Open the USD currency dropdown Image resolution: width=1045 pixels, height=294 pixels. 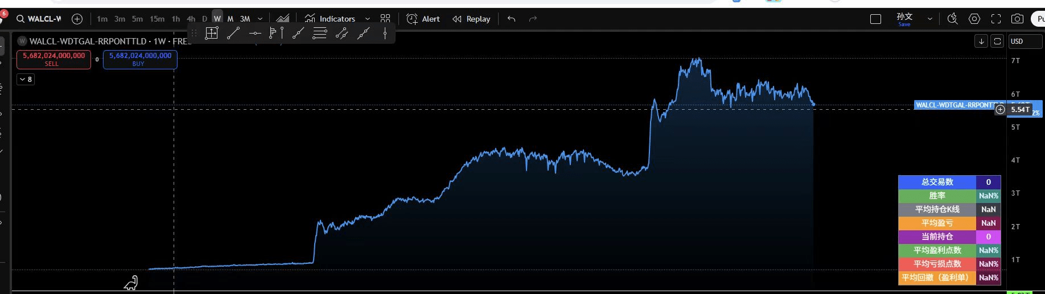pyautogui.click(x=1025, y=42)
